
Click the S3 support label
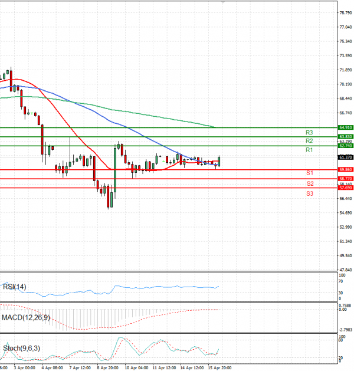click(310, 194)
